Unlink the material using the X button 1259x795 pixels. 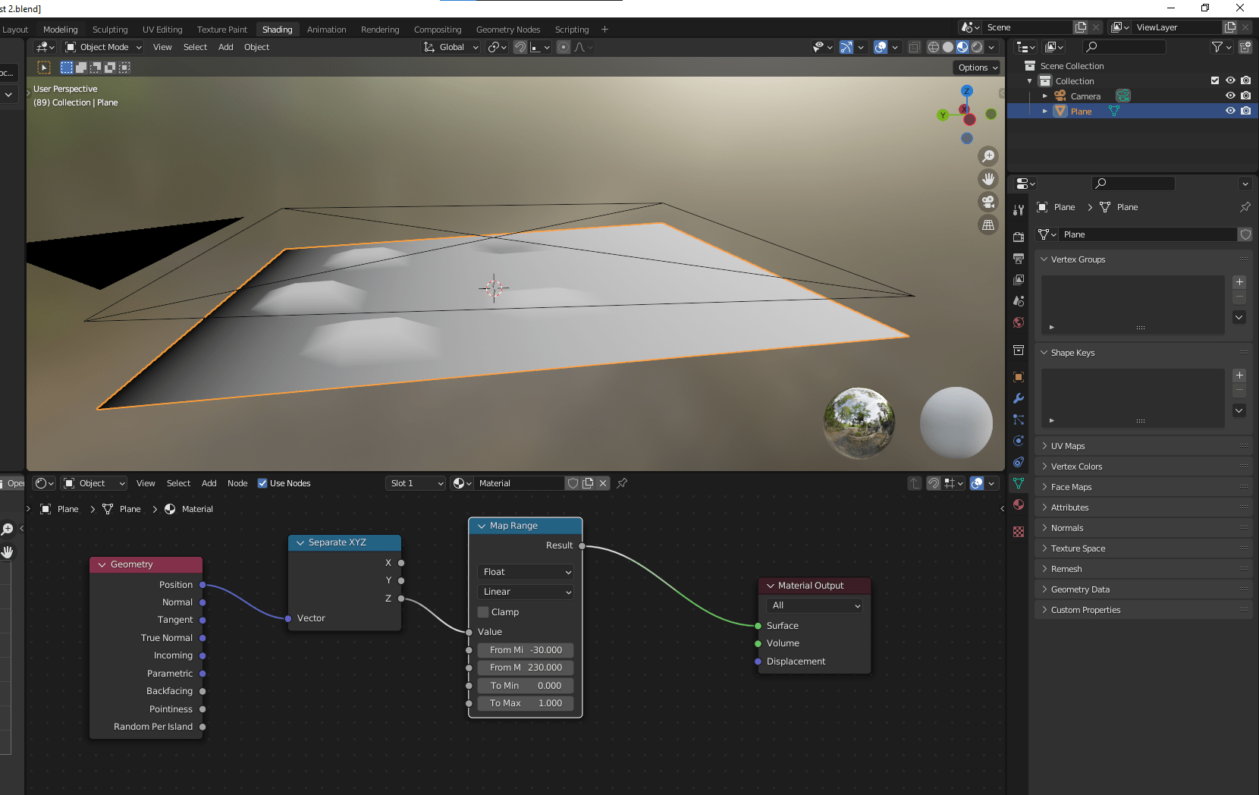(602, 482)
